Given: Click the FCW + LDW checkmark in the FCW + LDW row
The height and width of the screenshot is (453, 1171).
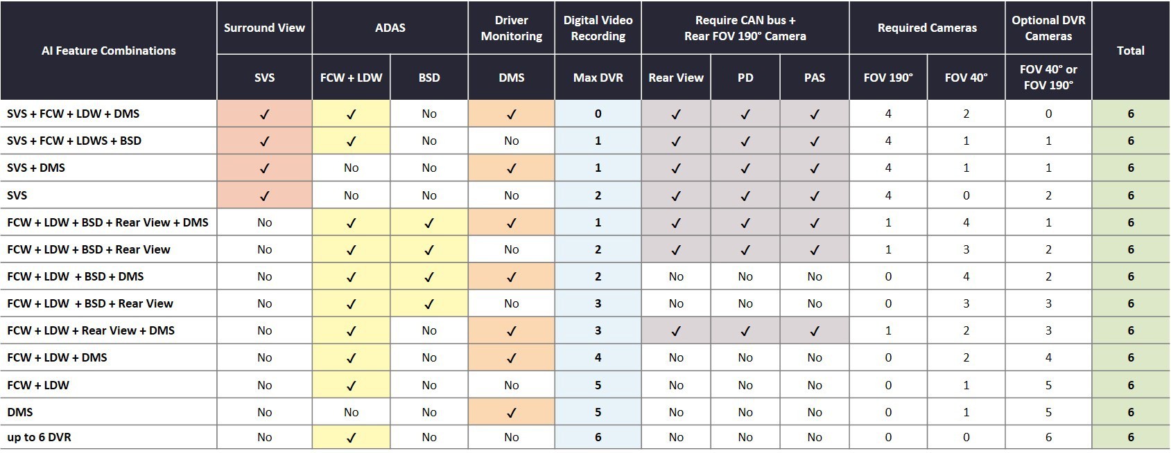Looking at the screenshot, I should (351, 386).
